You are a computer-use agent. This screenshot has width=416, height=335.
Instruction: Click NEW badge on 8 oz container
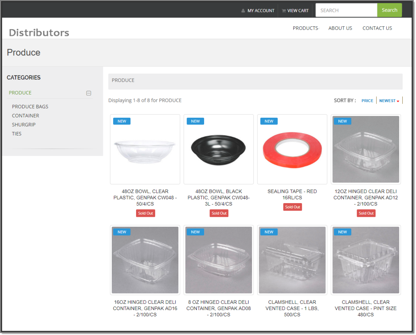point(195,232)
